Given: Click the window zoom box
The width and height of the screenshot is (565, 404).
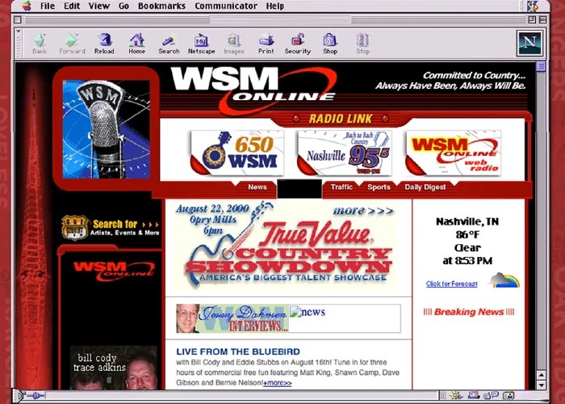Looking at the screenshot, I should [532, 19].
